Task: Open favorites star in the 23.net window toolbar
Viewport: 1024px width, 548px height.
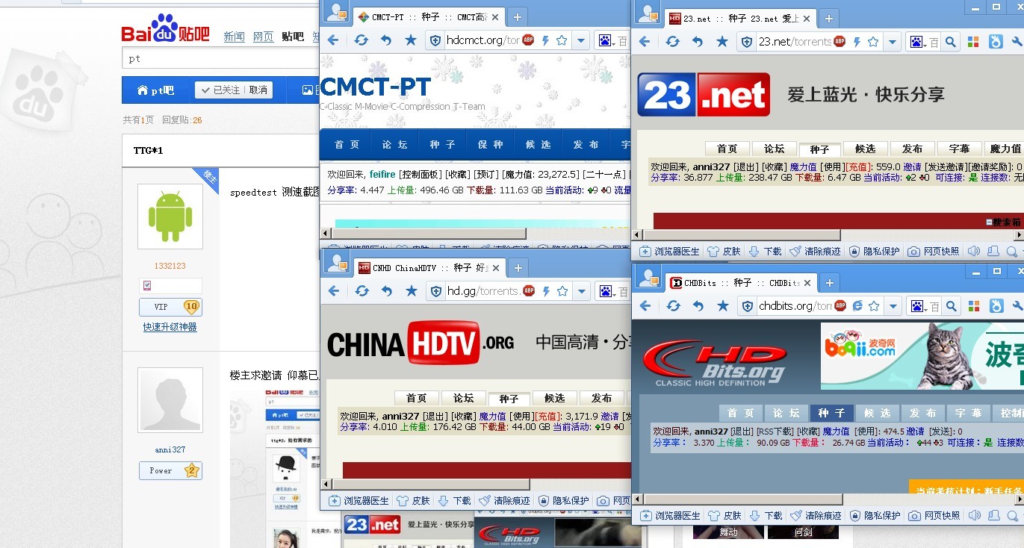Action: [x=722, y=42]
